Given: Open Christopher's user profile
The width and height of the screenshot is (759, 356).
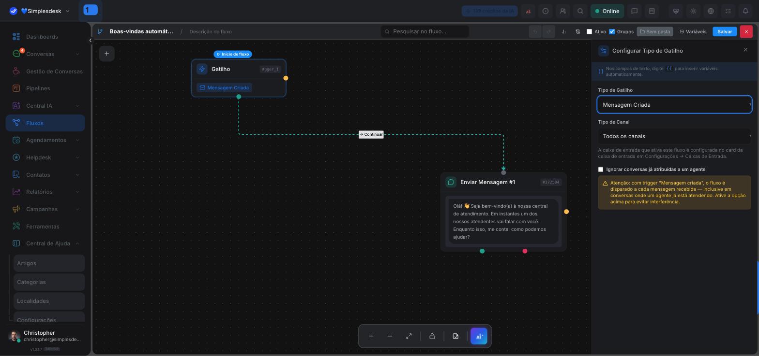Looking at the screenshot, I should tap(46, 336).
